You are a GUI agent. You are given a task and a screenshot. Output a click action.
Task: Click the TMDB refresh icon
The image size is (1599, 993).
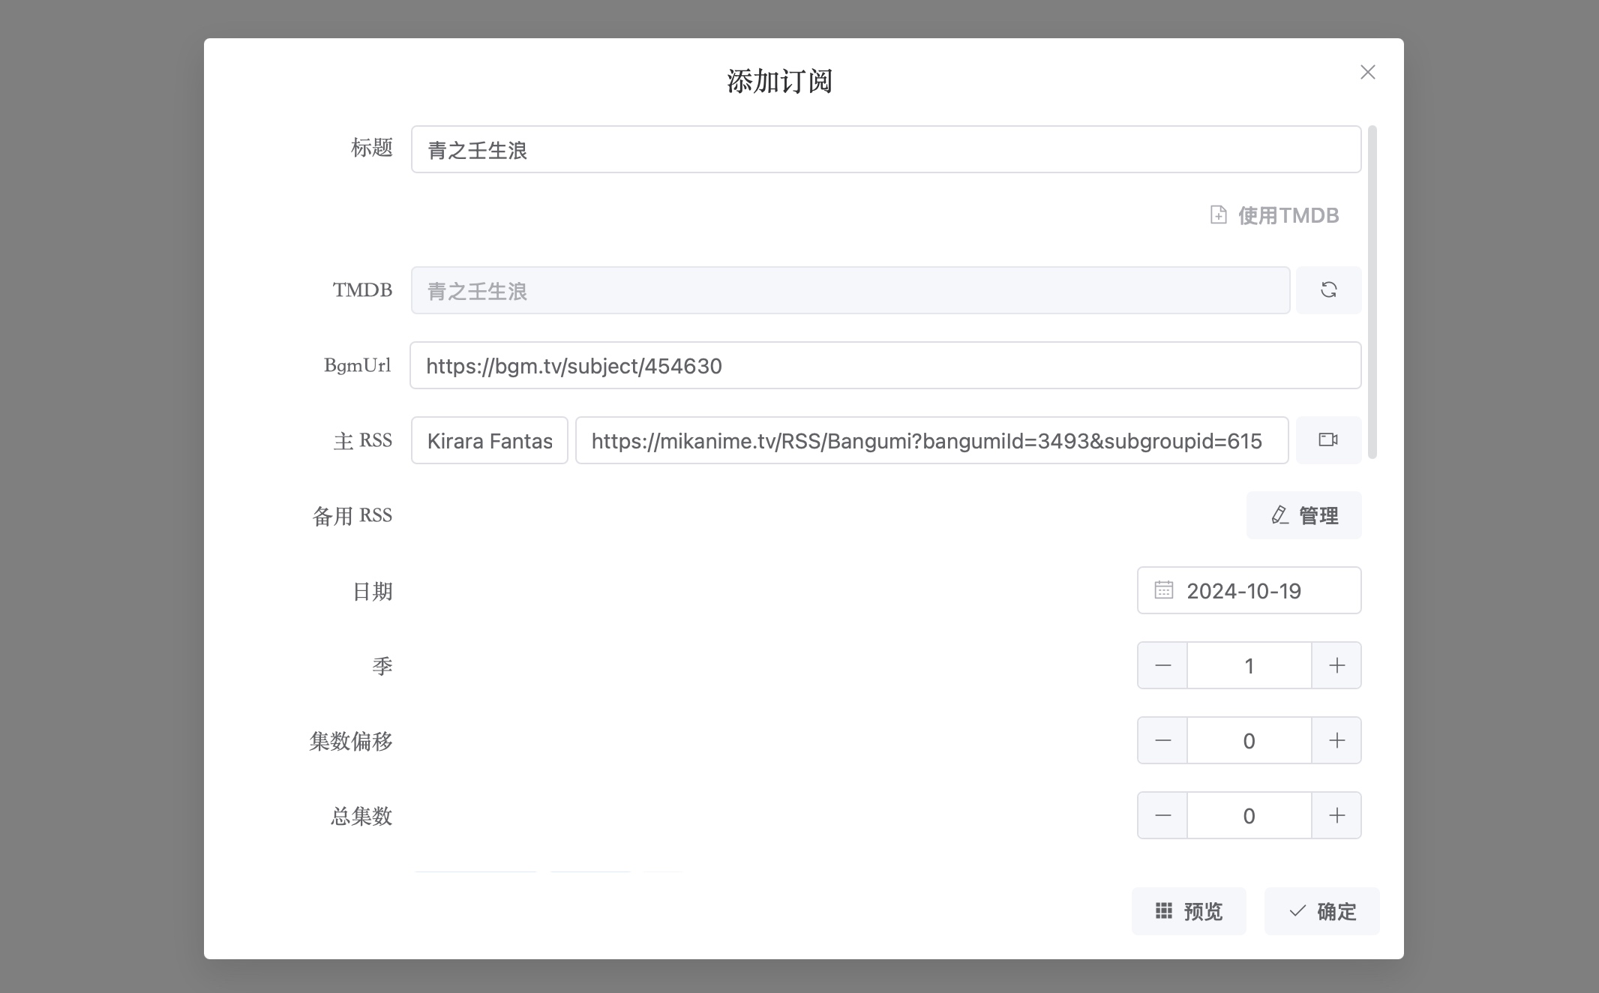tap(1328, 290)
